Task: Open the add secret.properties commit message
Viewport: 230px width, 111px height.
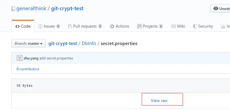Action: click(x=56, y=58)
